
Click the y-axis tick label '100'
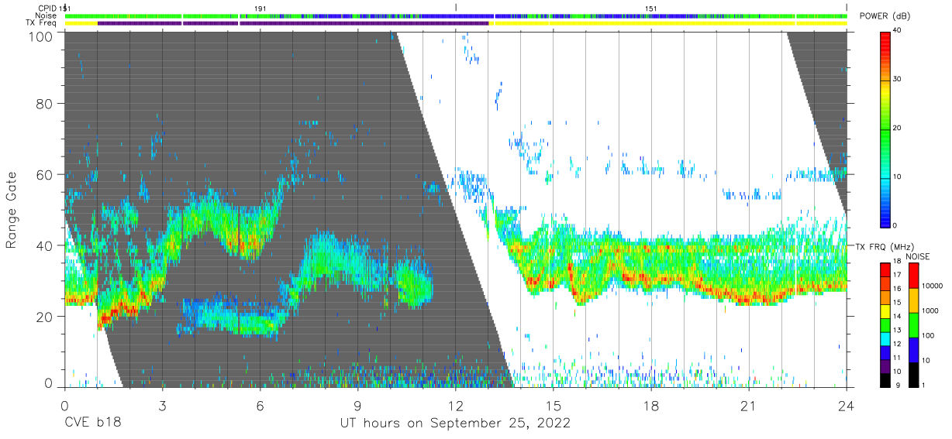coord(43,36)
